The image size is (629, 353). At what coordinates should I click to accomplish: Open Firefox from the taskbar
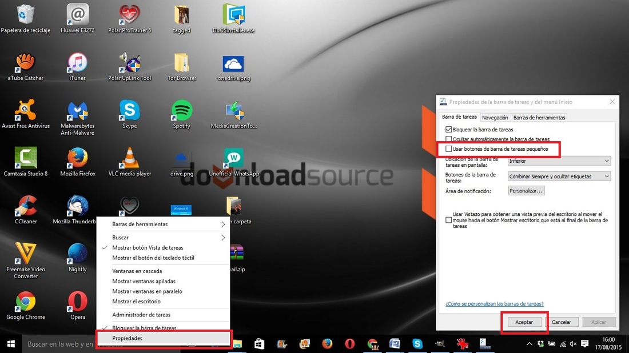coord(327,343)
